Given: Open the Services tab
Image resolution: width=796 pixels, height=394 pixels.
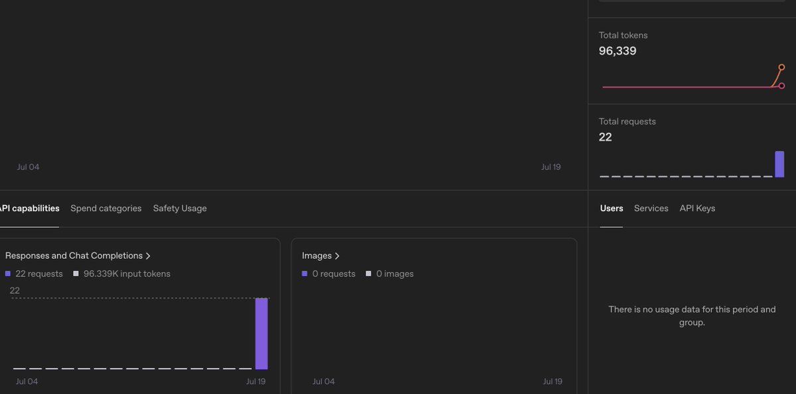Looking at the screenshot, I should pyautogui.click(x=651, y=208).
